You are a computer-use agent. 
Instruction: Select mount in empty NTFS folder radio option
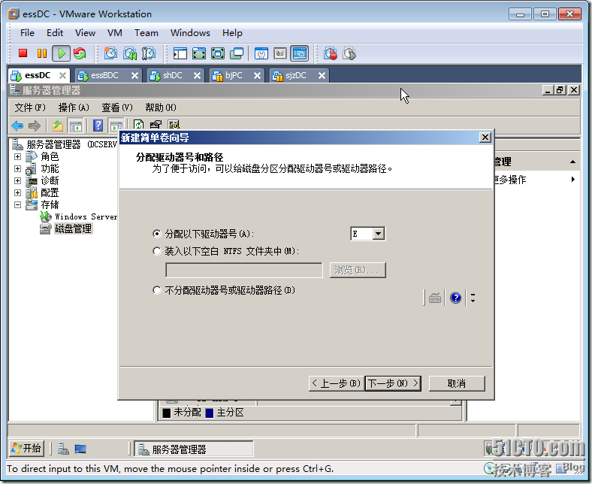[157, 251]
